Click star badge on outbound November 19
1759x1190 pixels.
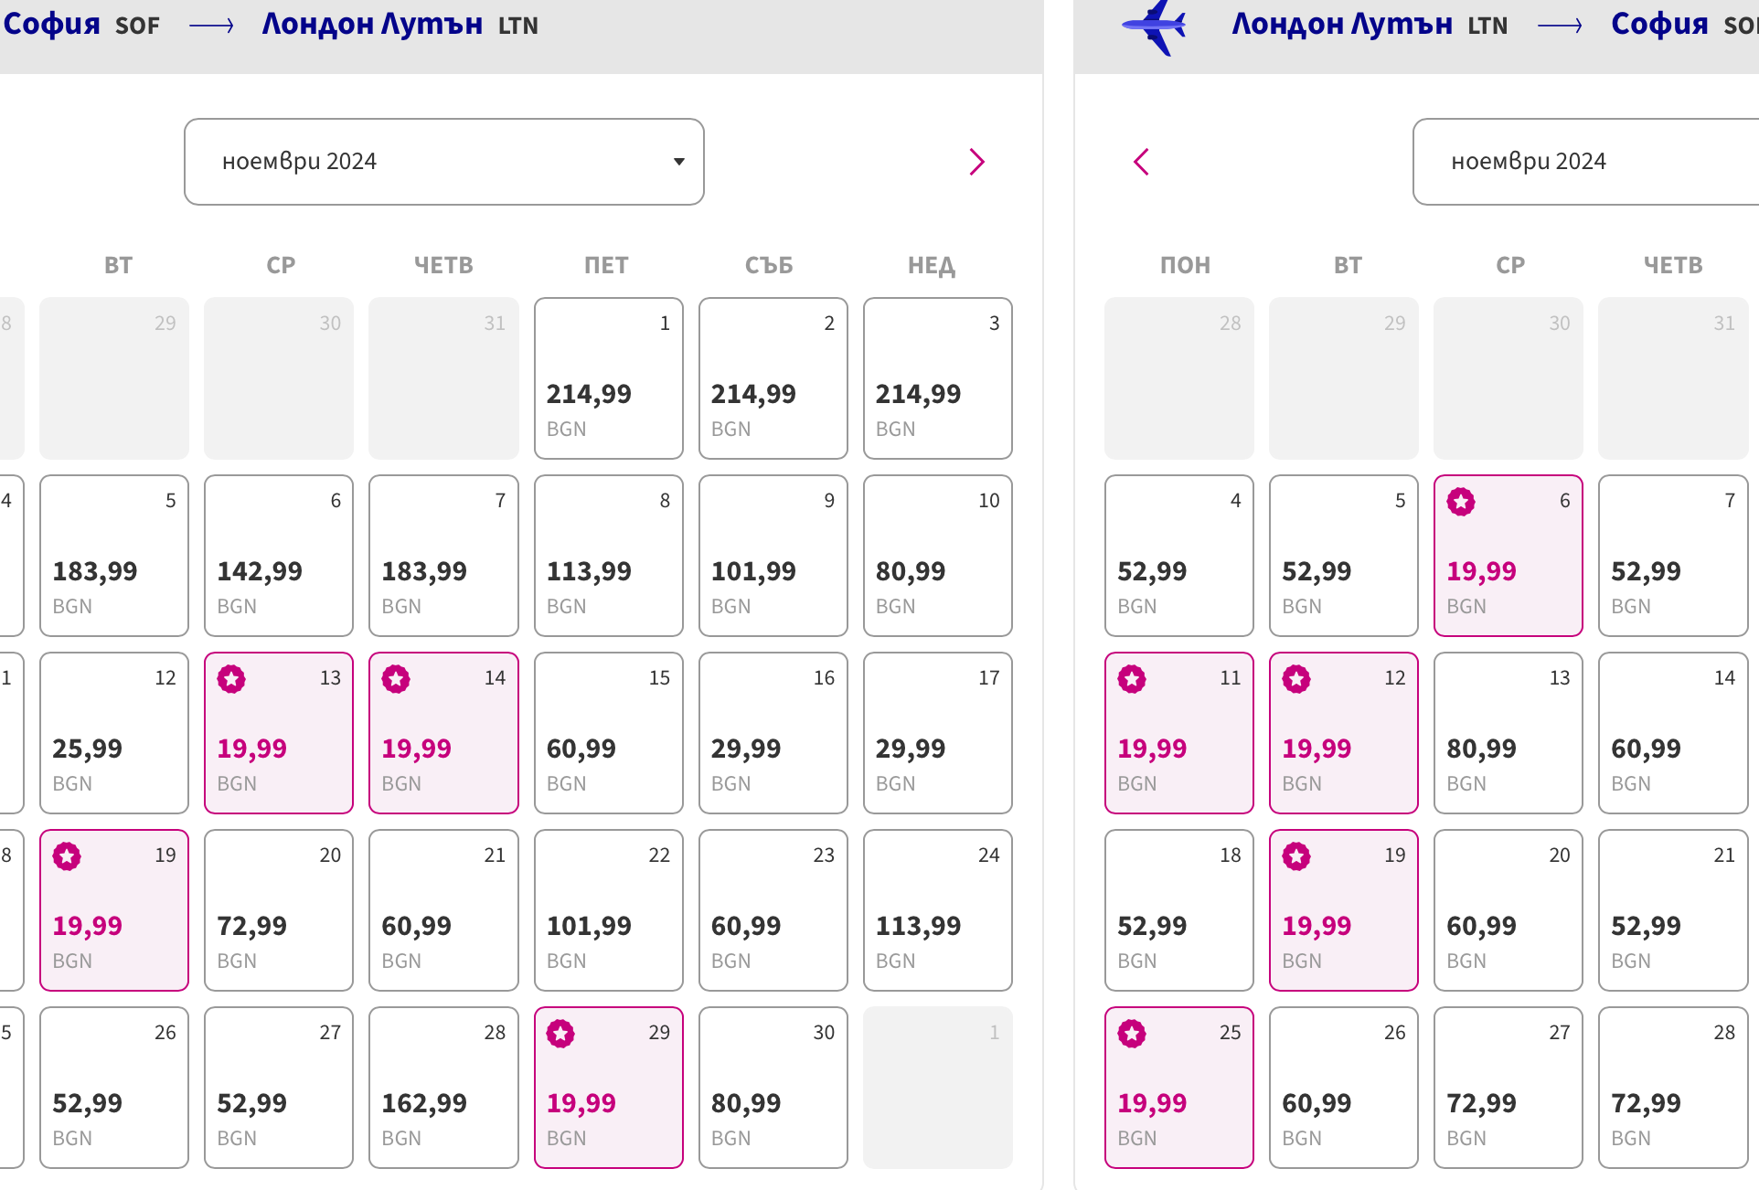(x=67, y=856)
